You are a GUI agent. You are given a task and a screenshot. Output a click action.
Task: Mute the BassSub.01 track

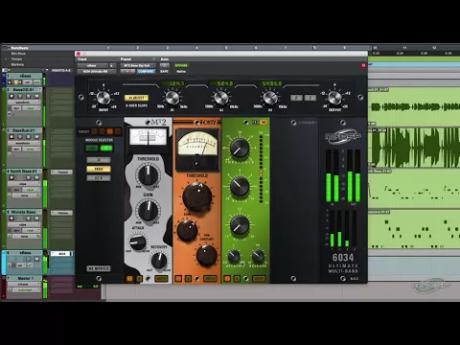36,137
